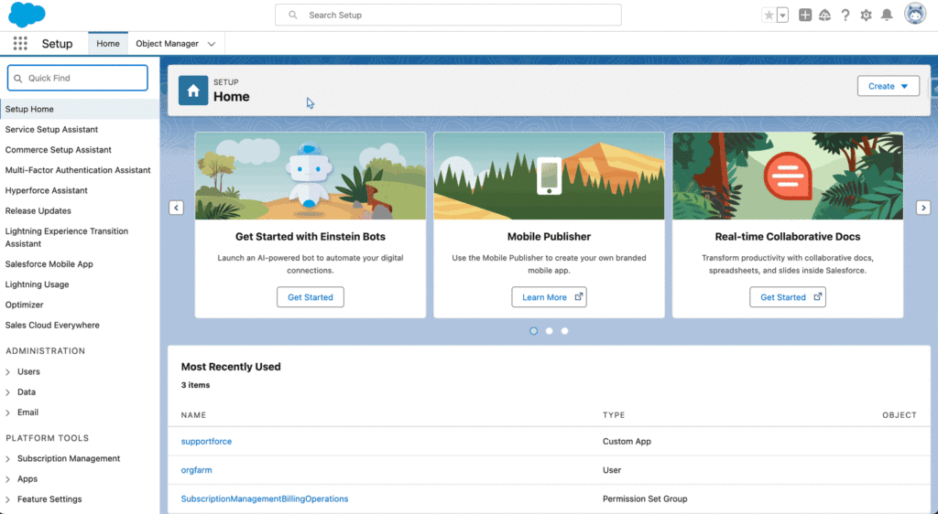The width and height of the screenshot is (938, 514).
Task: Expand the Email tree node
Action: (7, 412)
